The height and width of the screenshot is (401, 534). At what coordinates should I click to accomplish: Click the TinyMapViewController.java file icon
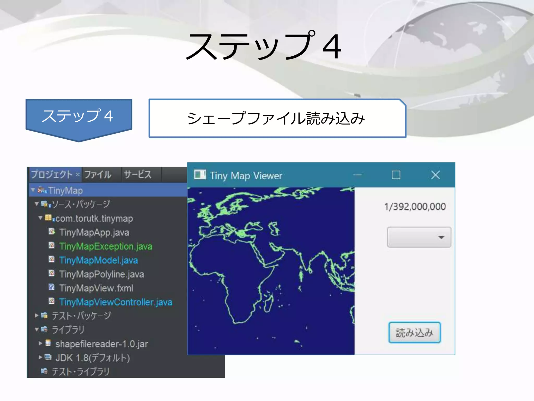coord(52,301)
